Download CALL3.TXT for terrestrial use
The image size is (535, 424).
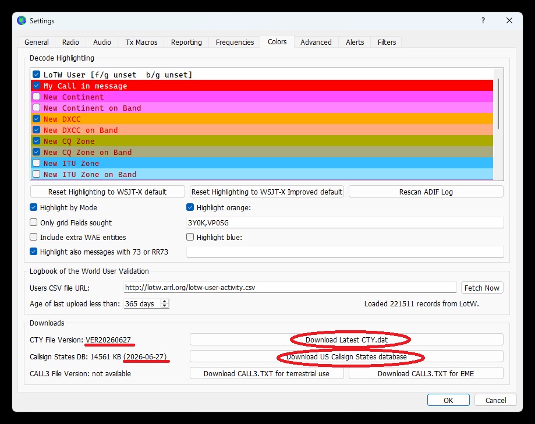267,373
